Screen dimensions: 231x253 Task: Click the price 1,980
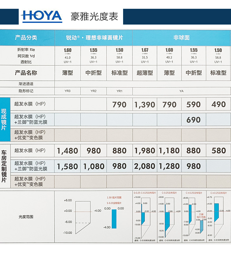(145, 151)
